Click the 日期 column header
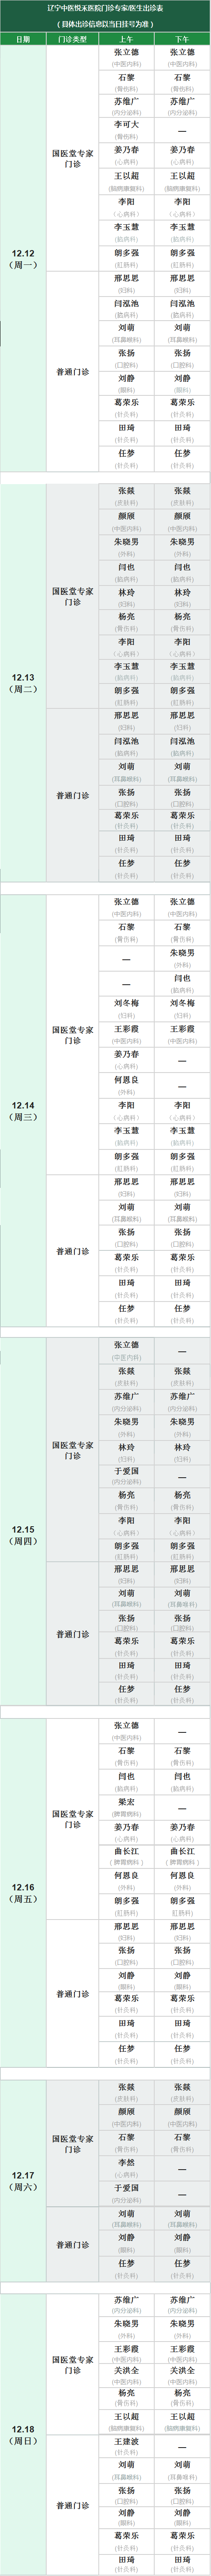This screenshot has width=211, height=2576. (23, 39)
